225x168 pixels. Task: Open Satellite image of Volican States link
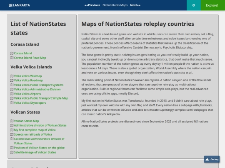pos(35,152)
